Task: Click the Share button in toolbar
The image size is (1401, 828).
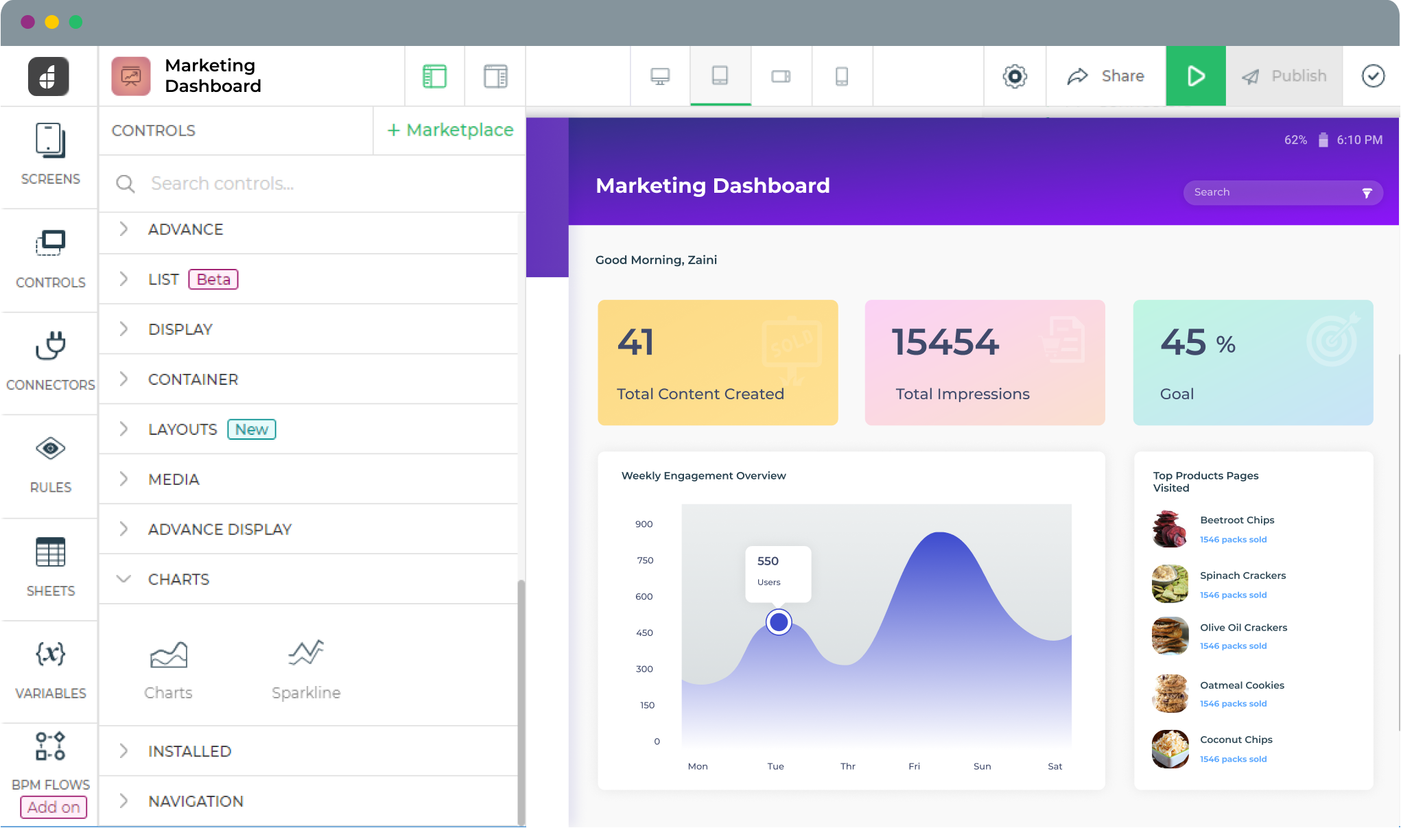Action: coord(1105,76)
